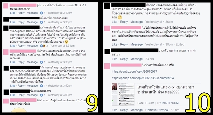
Task: Click the Yesterday at 4:03pm timestamp
Action: click(x=60, y=95)
